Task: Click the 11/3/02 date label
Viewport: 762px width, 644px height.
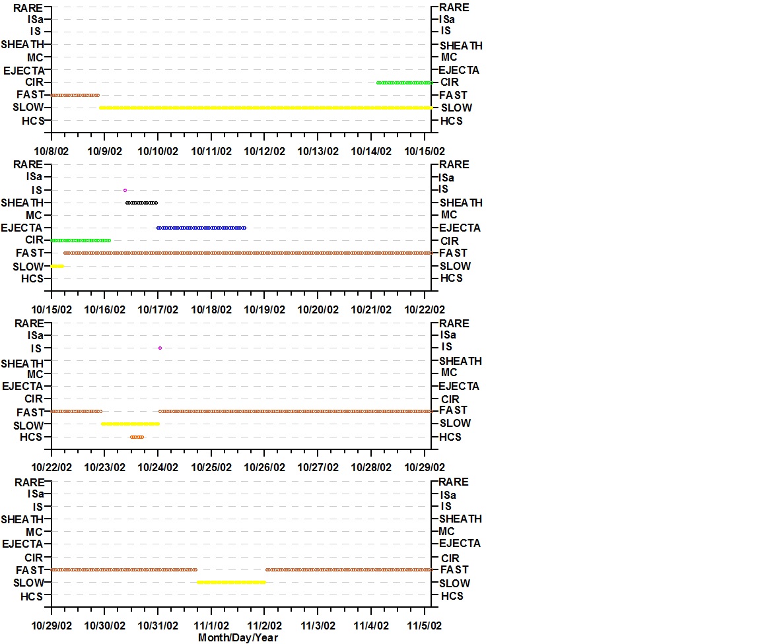Action: pyautogui.click(x=318, y=626)
